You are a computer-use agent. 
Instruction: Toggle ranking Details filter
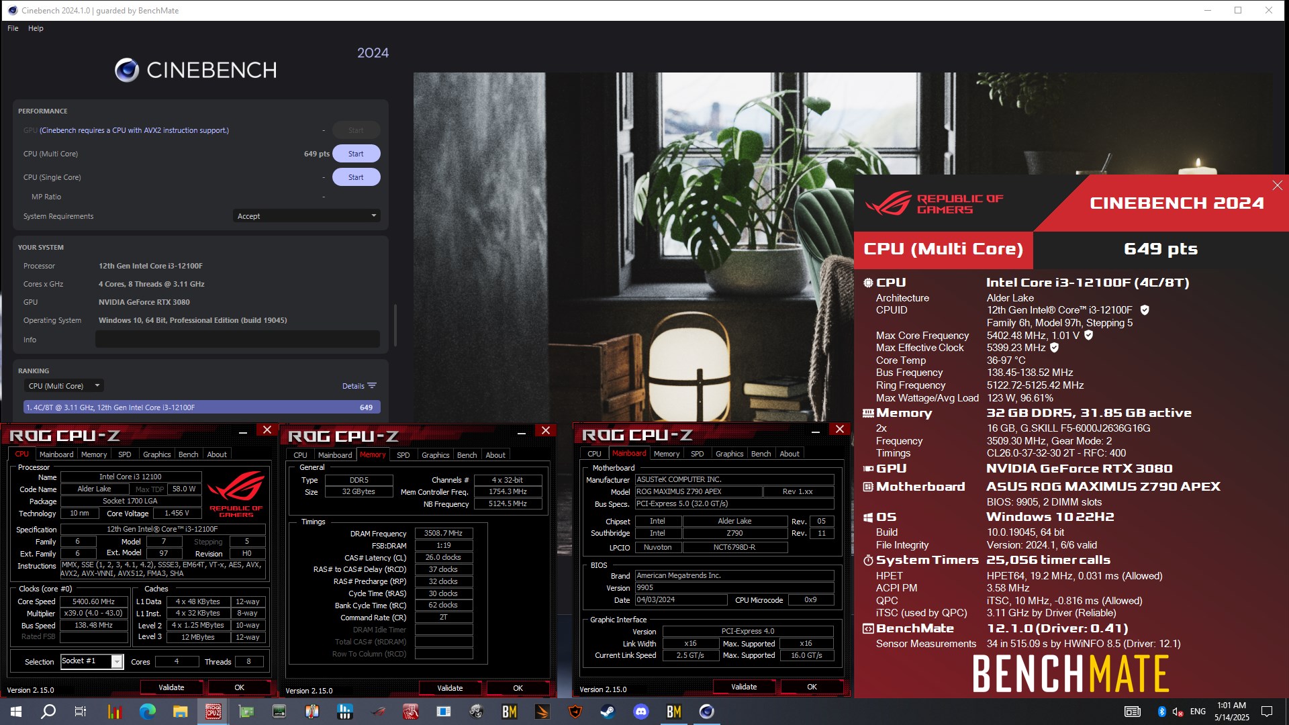(359, 386)
